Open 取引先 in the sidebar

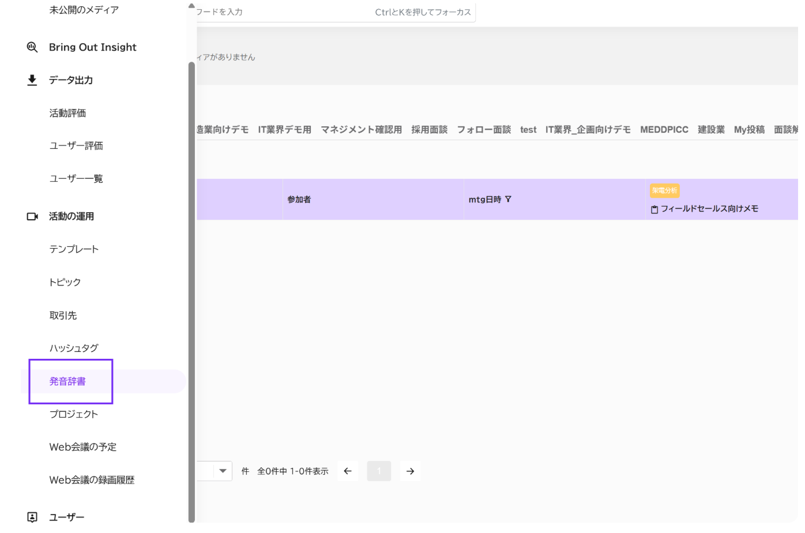coord(63,316)
